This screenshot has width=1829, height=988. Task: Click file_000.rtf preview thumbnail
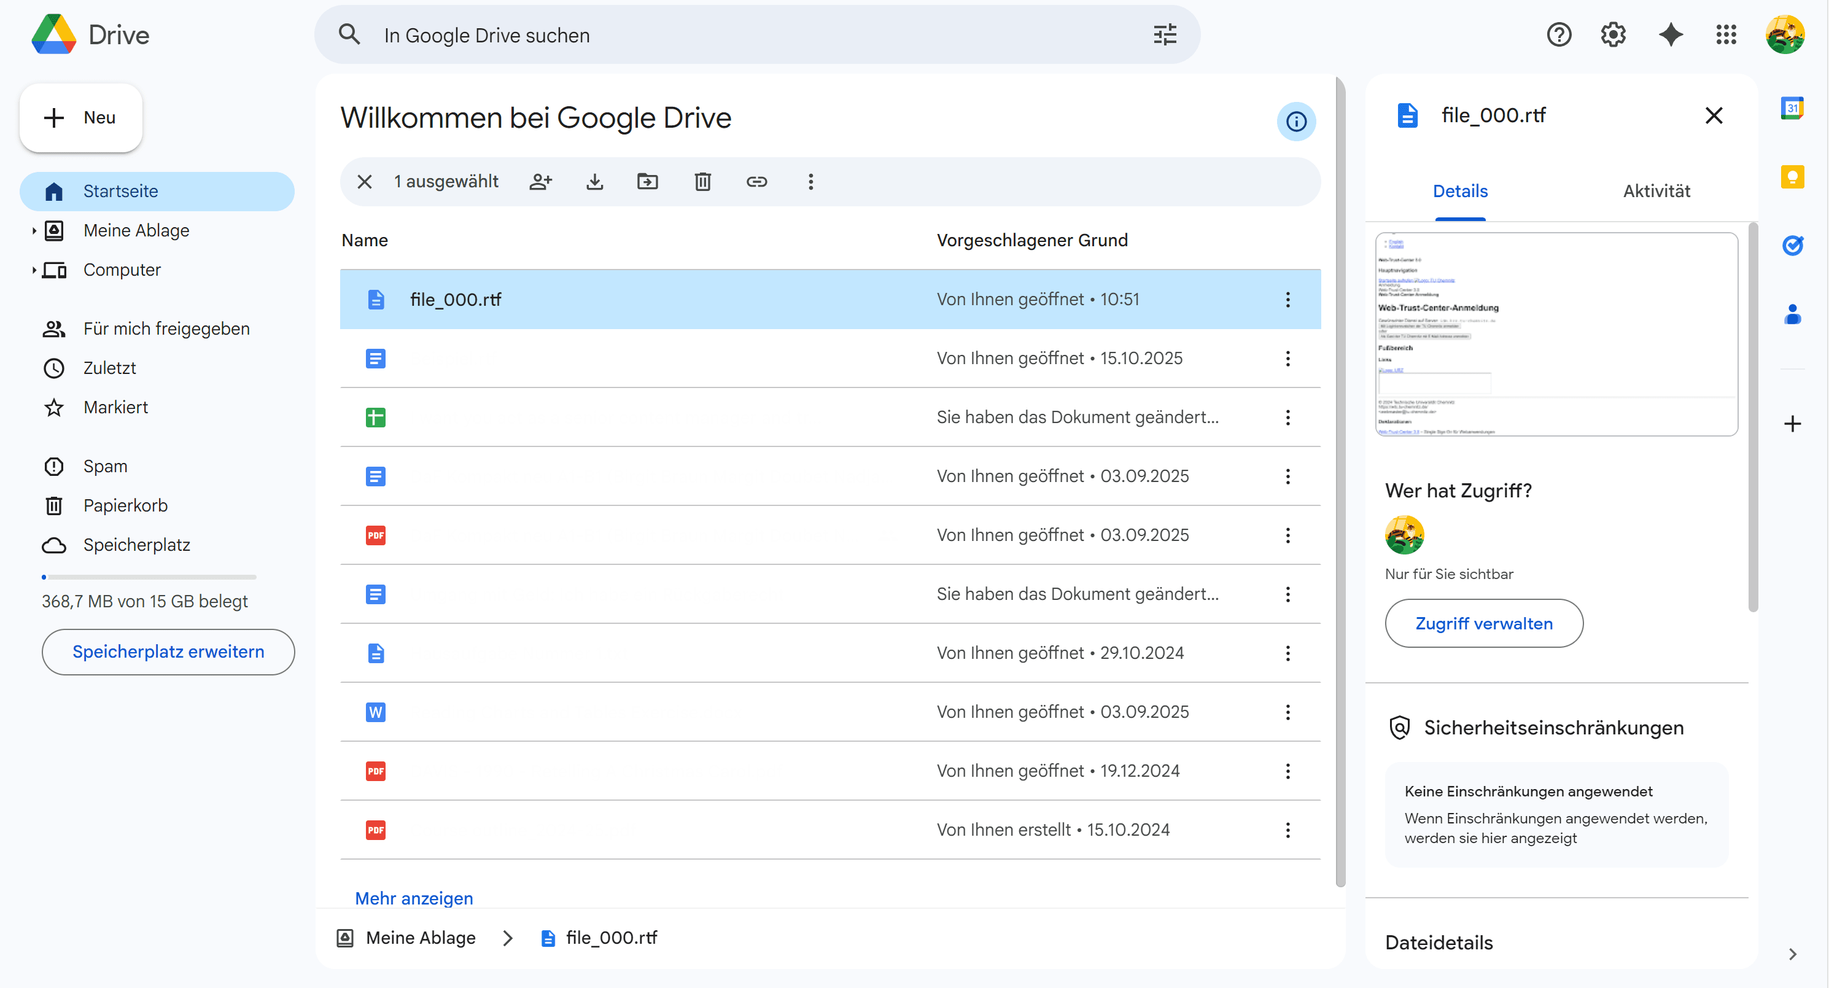tap(1556, 334)
